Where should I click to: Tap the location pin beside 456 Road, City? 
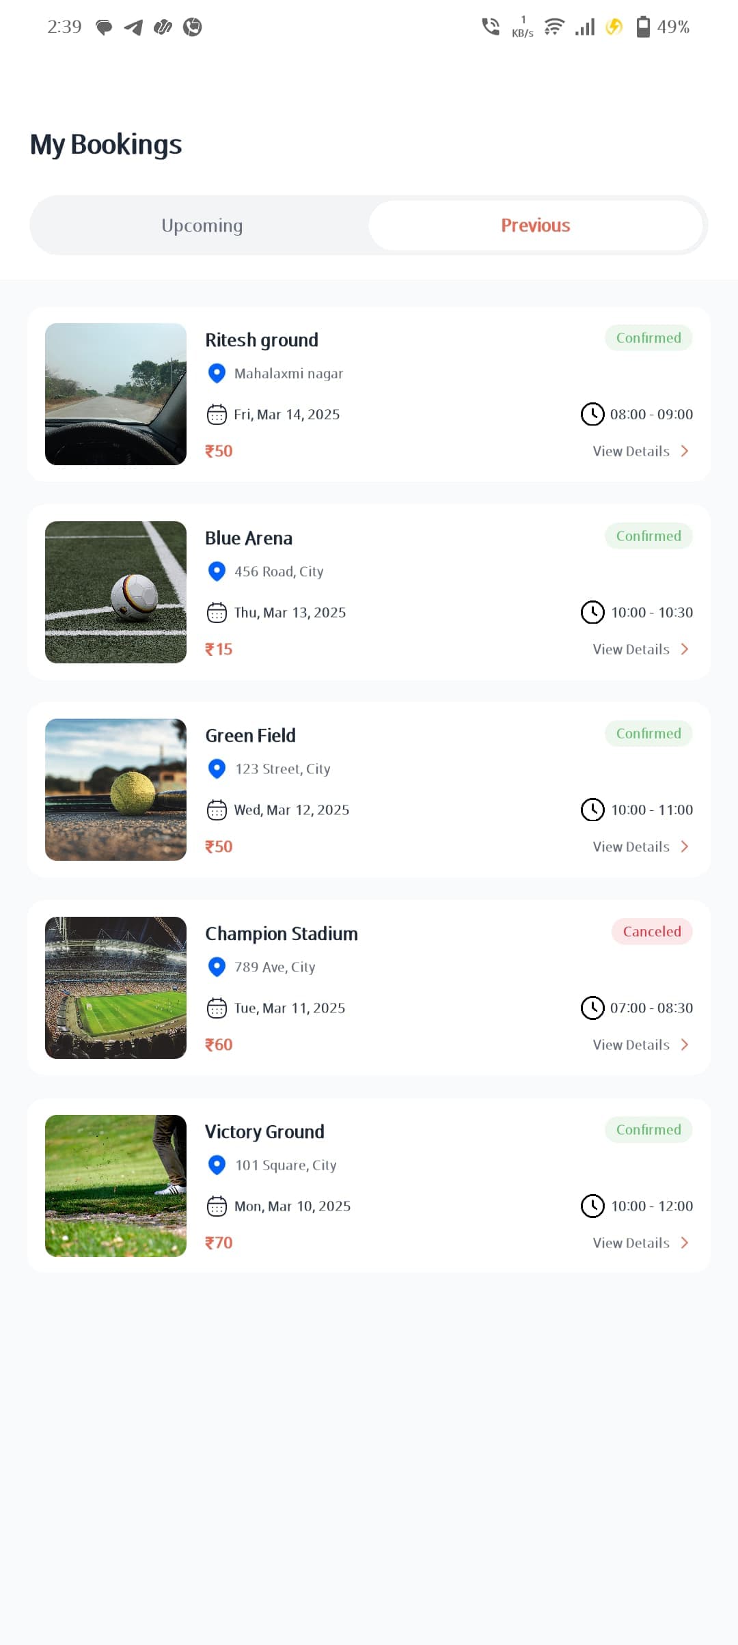[217, 571]
